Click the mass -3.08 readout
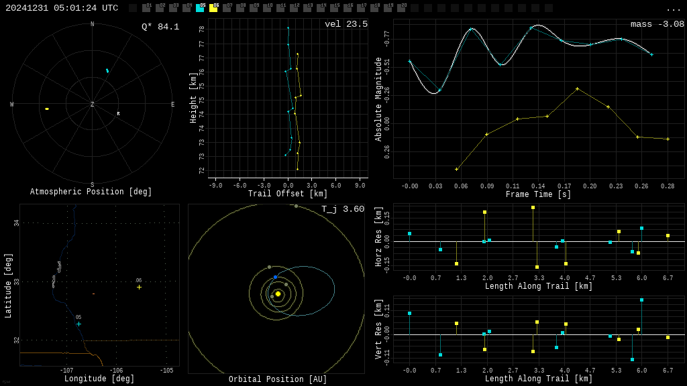 click(657, 24)
